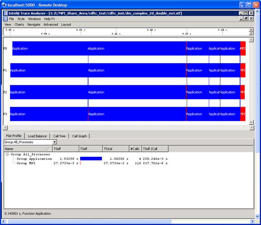The height and width of the screenshot is (225, 261).
Task: Click the 0.08 s time ruler marker
Action: click(81, 30)
